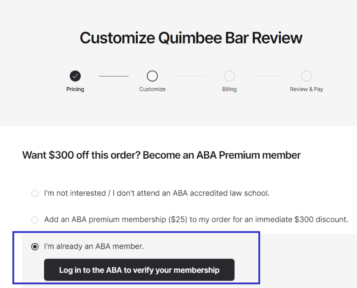The image size is (357, 288).
Task: Select the "I'm already an ABA member" radio
Action: tap(35, 247)
